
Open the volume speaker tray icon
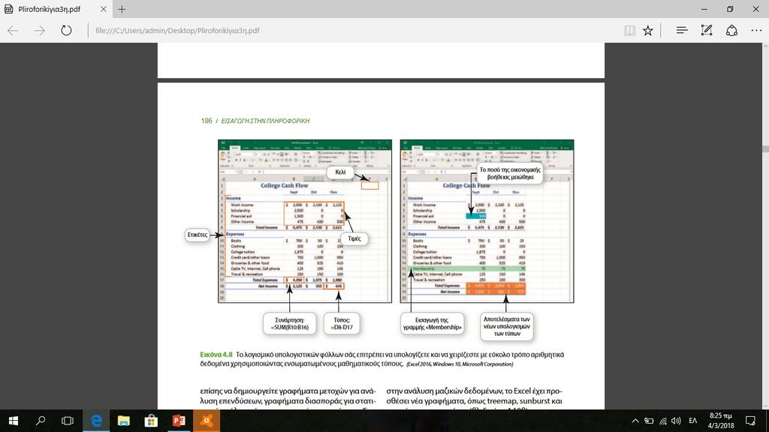(x=677, y=421)
